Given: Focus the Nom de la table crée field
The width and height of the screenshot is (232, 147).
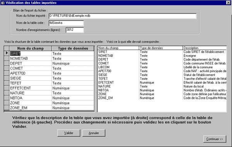Looking at the screenshot, I should click(x=66, y=23).
